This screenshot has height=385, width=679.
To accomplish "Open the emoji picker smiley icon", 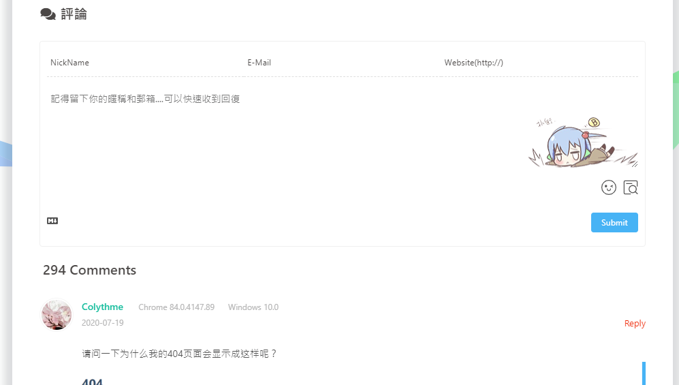I will point(608,187).
